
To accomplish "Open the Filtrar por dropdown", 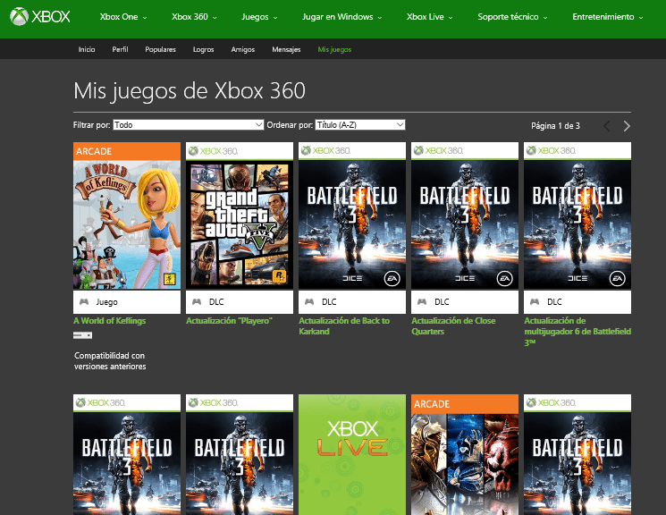I will (188, 125).
